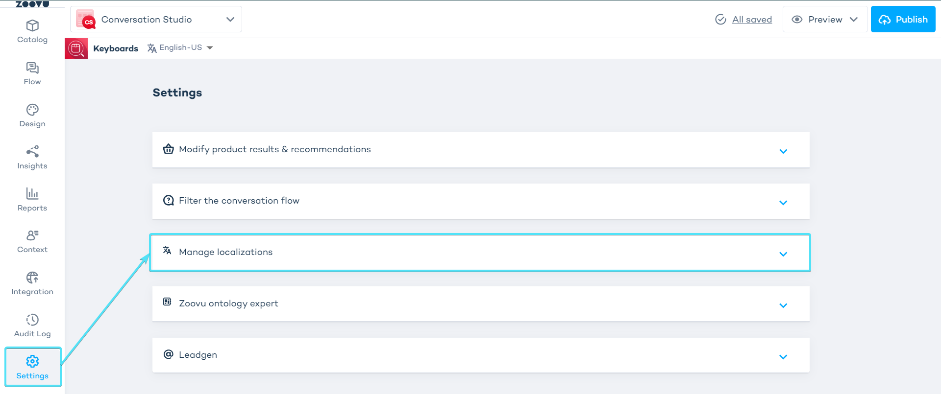941x394 pixels.
Task: Open the Preview dropdown menu
Action: [825, 20]
